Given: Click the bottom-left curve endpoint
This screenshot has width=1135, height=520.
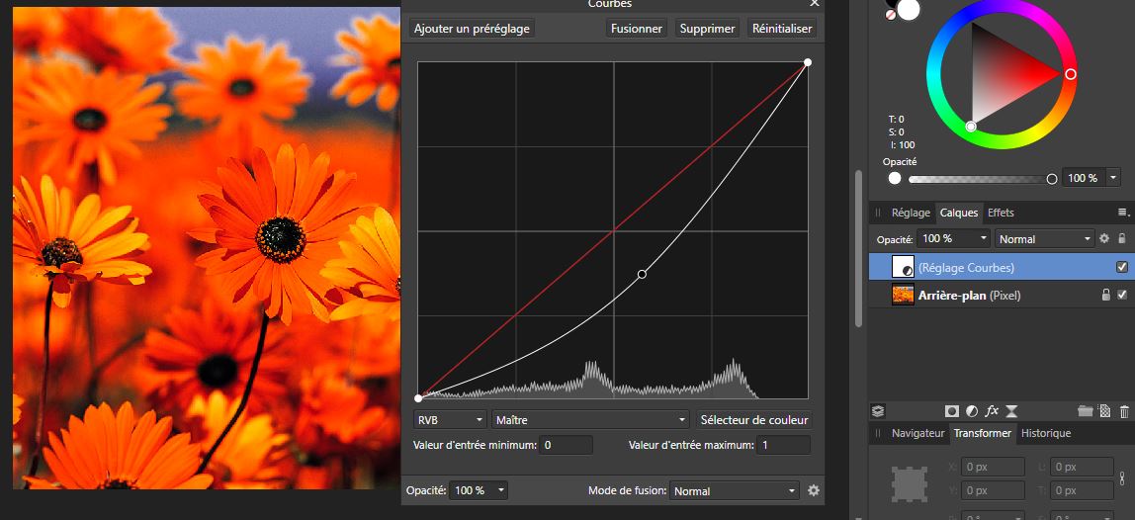Looking at the screenshot, I should [x=418, y=398].
